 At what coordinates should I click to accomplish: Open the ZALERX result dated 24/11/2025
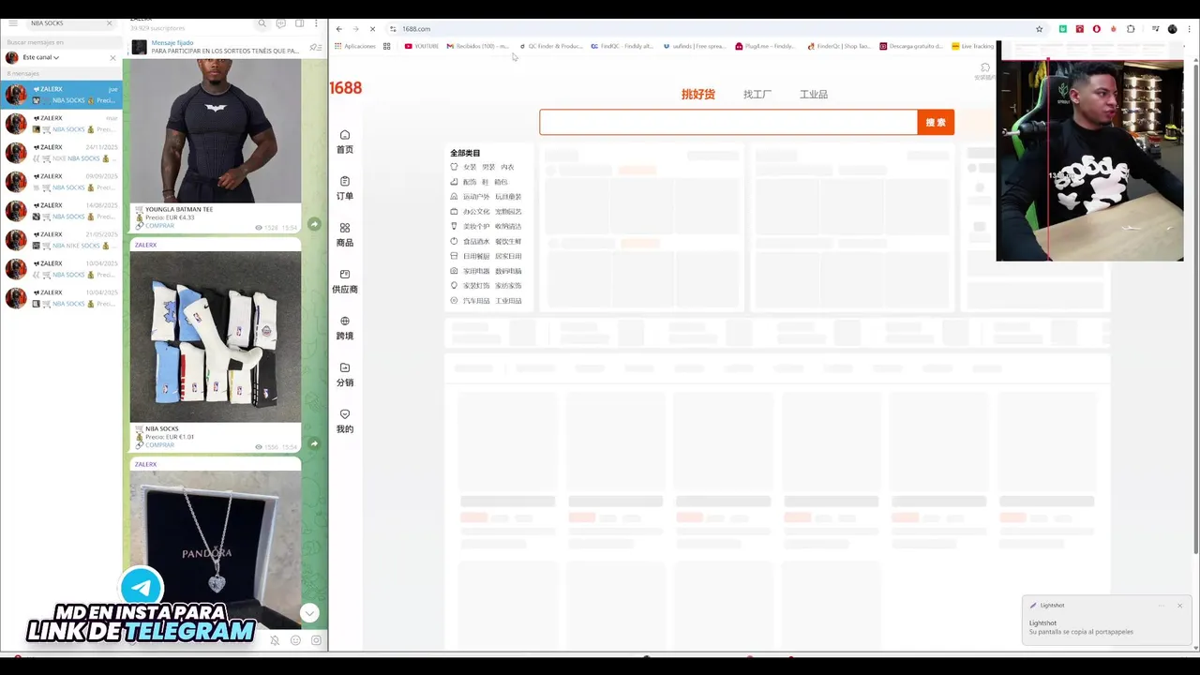tap(61, 153)
